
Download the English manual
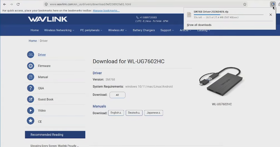pos(116,113)
